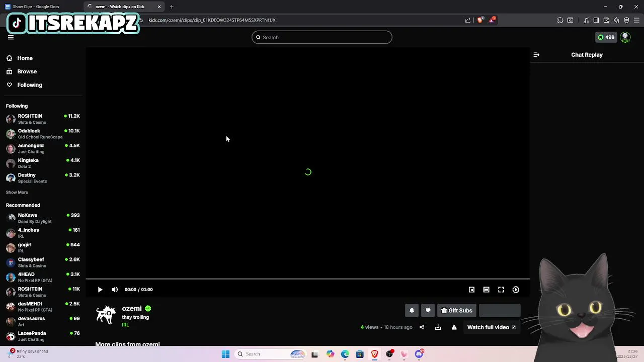Image resolution: width=644 pixels, height=362 pixels.
Task: Open NoXswe recommended channel
Action: coord(43,218)
